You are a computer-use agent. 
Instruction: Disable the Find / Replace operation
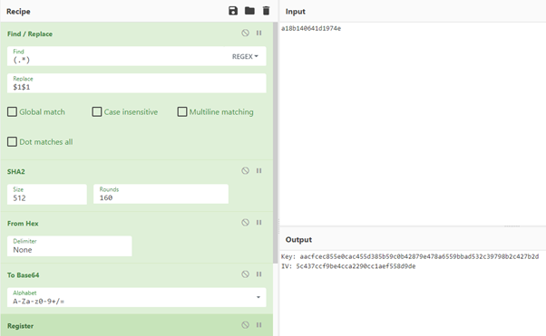245,33
